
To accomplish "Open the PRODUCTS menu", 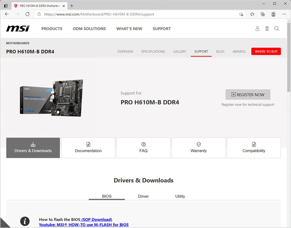I will click(x=52, y=29).
